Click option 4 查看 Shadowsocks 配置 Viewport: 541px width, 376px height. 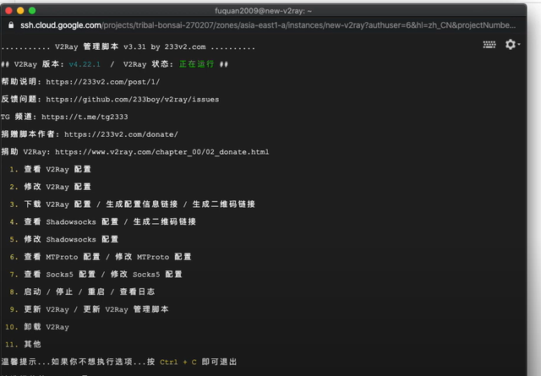103,222
